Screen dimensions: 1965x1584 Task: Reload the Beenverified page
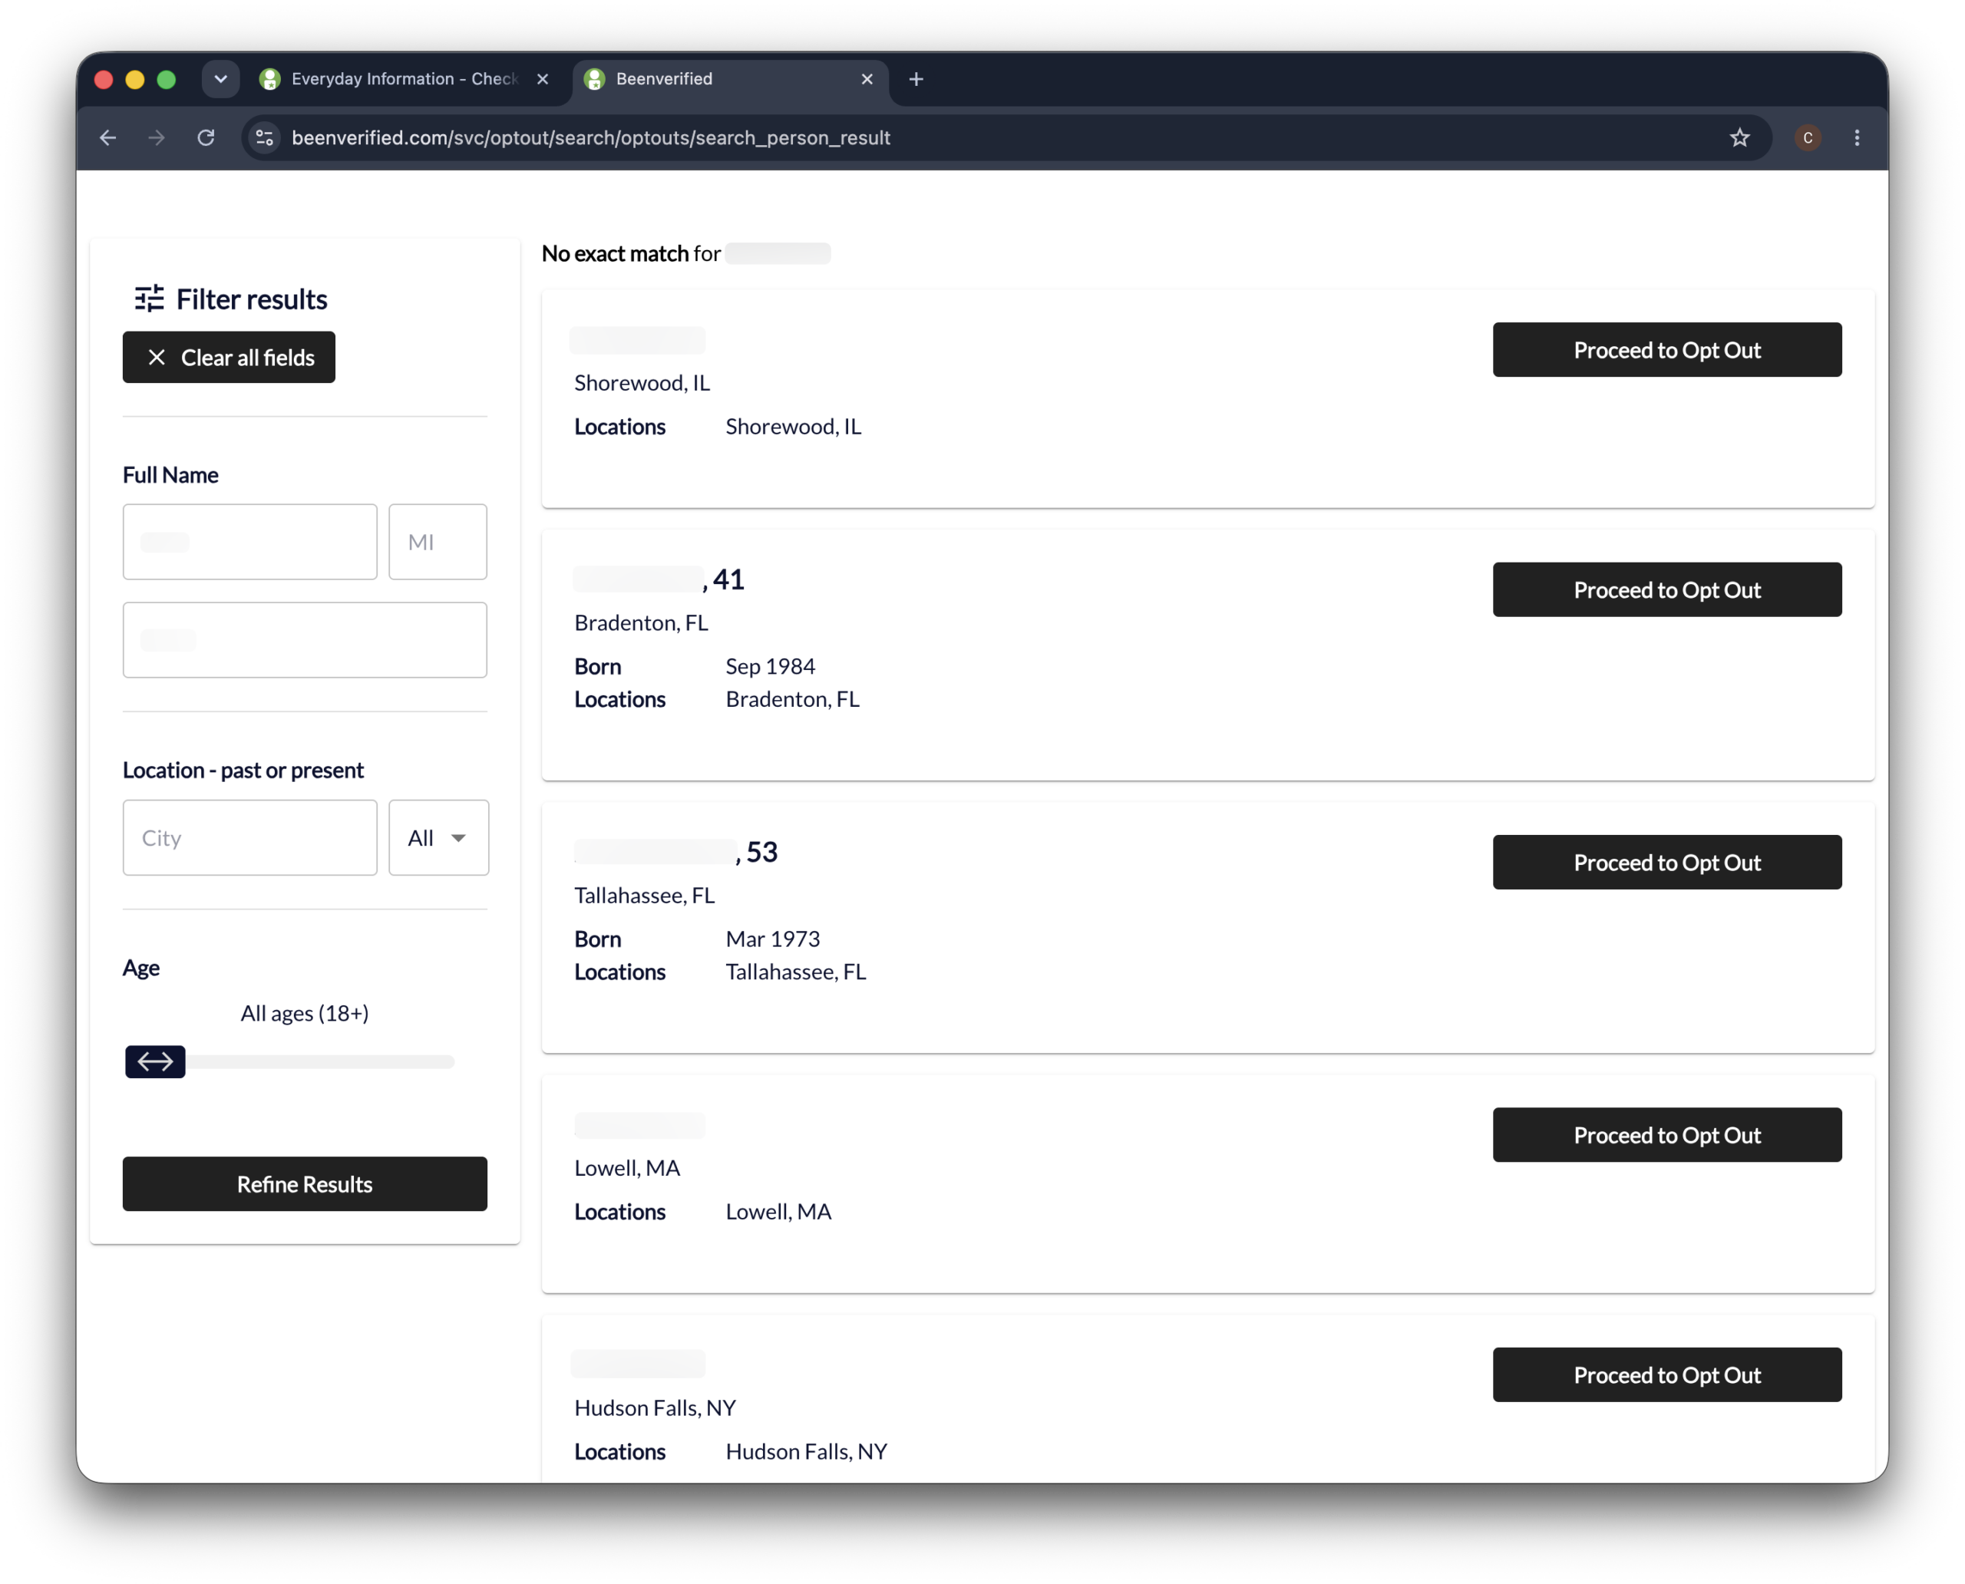pos(206,138)
